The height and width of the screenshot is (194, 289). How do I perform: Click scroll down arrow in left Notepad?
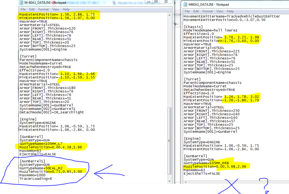pos(169,181)
